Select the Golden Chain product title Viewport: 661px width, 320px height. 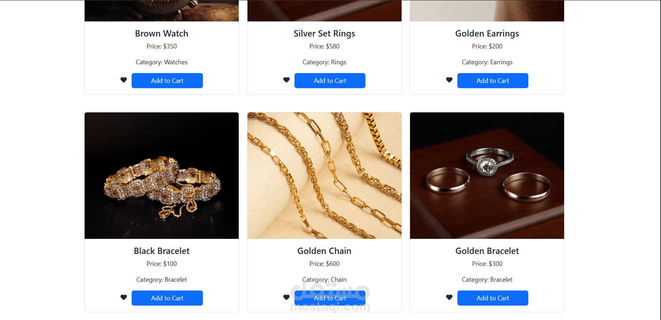coord(324,251)
